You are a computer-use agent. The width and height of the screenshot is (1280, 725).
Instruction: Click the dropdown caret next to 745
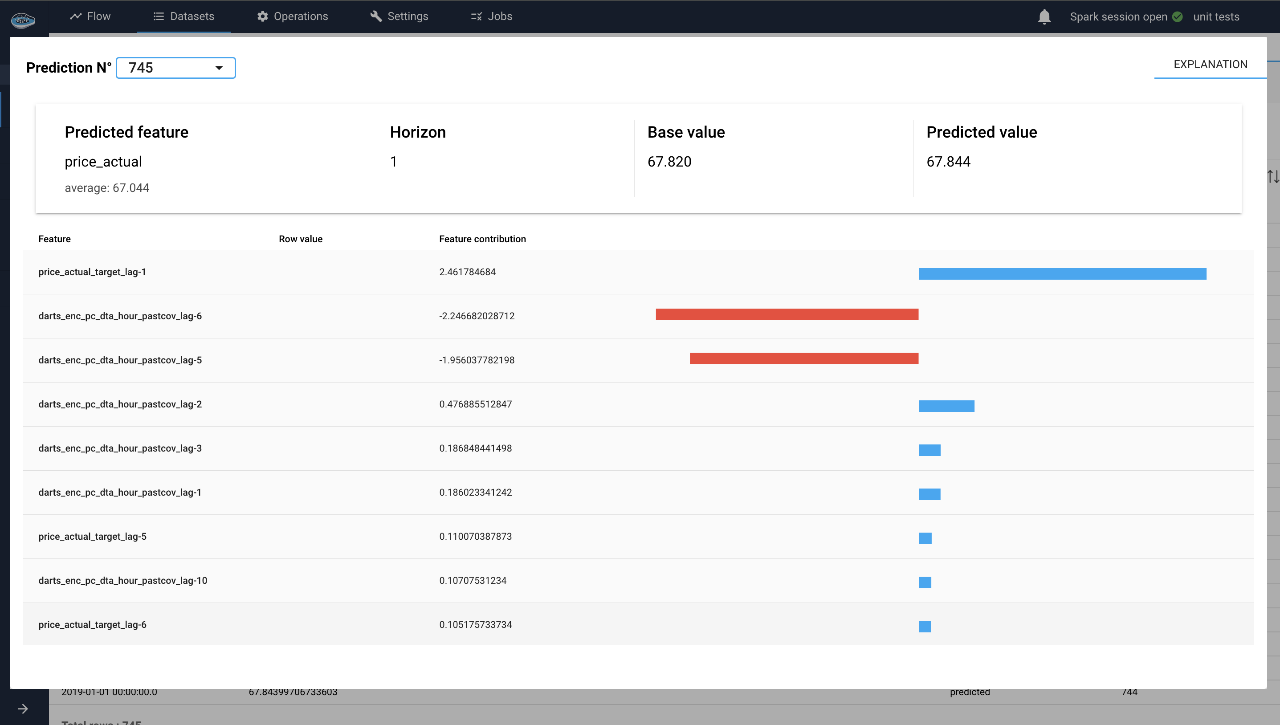pyautogui.click(x=219, y=68)
